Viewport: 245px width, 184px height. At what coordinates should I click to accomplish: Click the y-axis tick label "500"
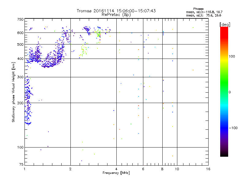point(20,44)
